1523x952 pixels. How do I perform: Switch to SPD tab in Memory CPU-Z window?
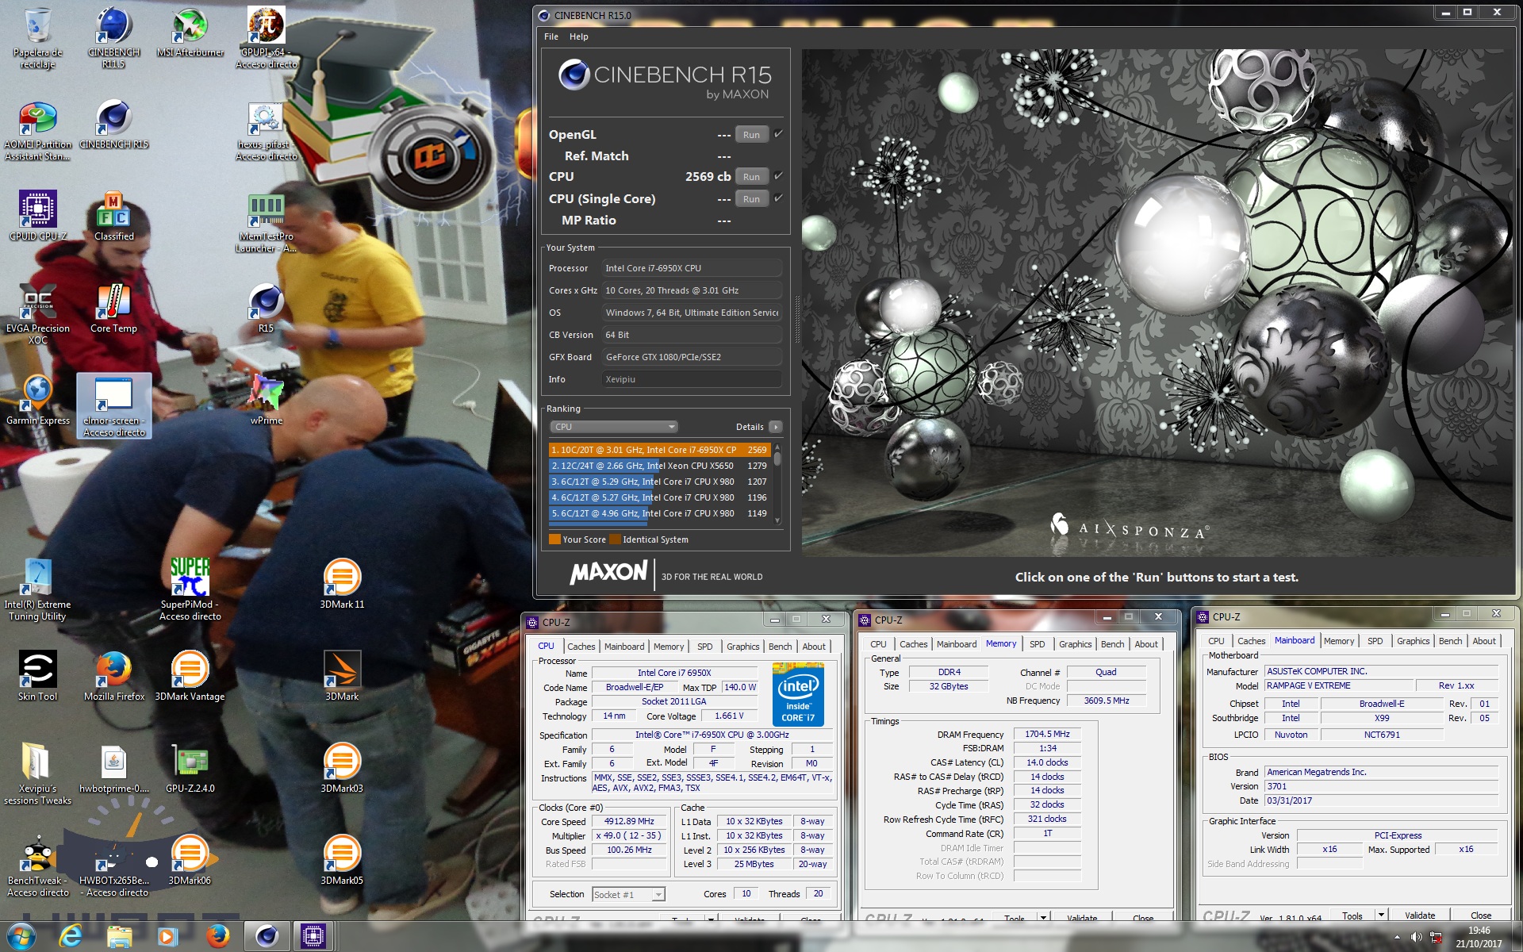coord(1037,644)
